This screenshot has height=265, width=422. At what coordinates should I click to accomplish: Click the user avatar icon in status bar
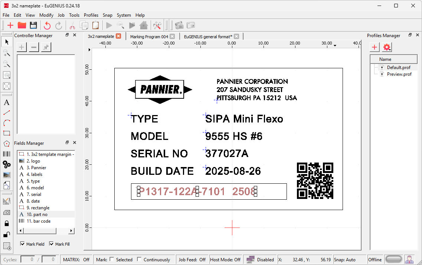point(409,260)
